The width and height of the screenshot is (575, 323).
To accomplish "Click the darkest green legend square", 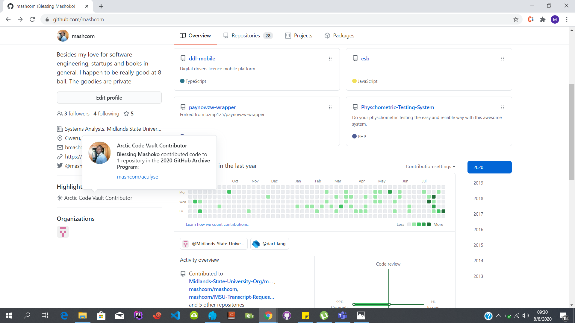I will point(429,225).
